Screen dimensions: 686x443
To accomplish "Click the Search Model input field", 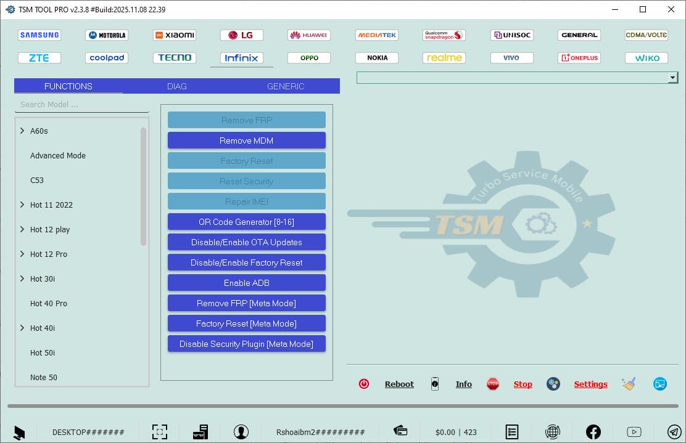I will 80,104.
